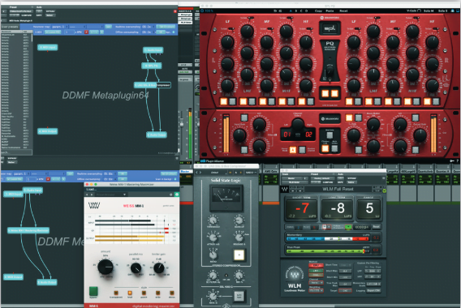
Task: Enable the de-ess style in Weiss MM-1
Action: coord(172,293)
